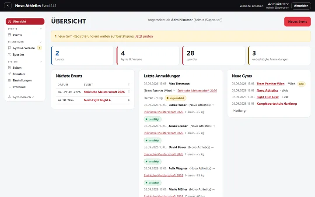Open Steirische Meisterschaft link in Felix Wagner entry
The width and height of the screenshot is (315, 197).
click(163, 175)
